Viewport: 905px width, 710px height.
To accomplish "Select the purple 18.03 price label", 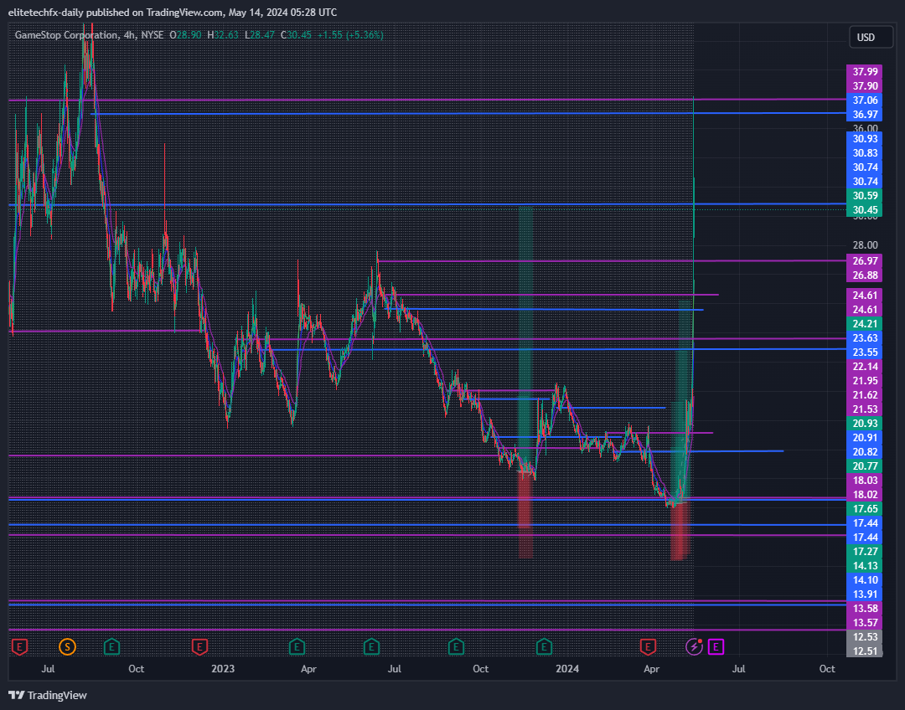I will 865,481.
